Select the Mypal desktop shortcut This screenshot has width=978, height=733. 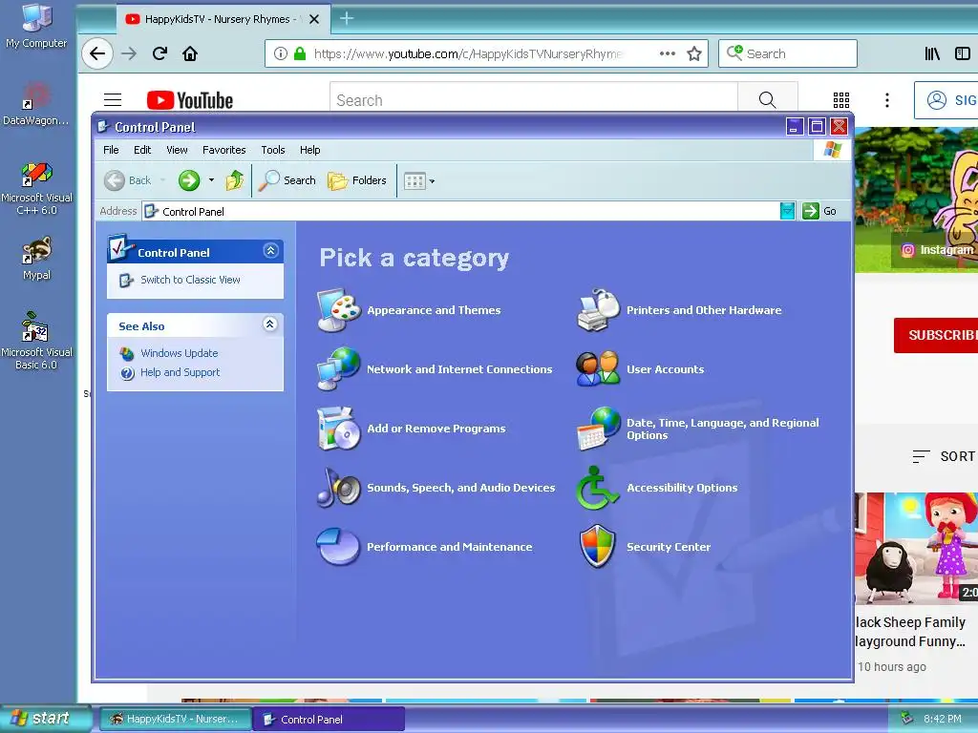tap(37, 258)
